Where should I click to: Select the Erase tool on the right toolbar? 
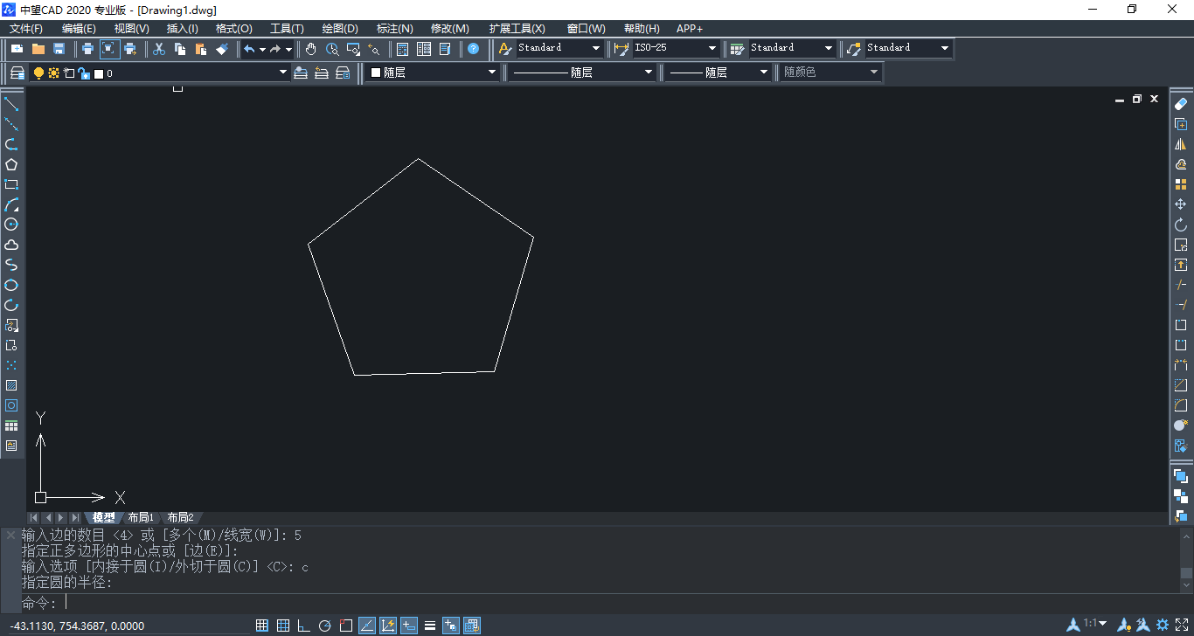[1181, 106]
